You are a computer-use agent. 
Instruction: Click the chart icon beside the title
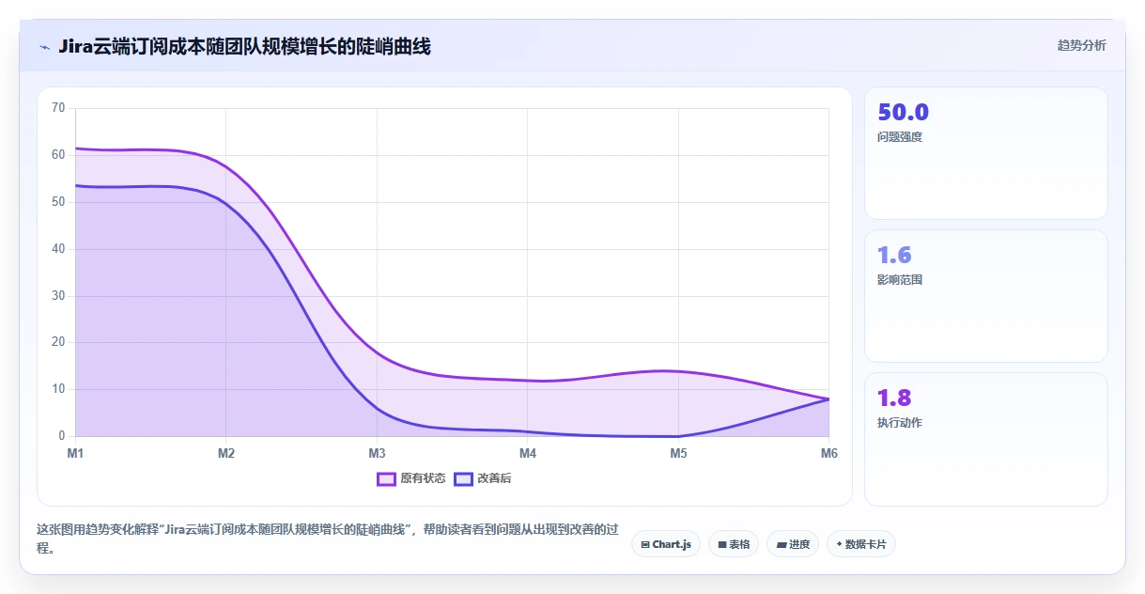click(44, 46)
